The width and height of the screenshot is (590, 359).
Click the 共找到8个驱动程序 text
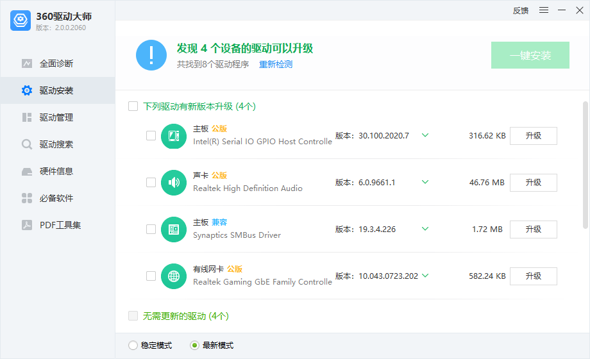213,64
